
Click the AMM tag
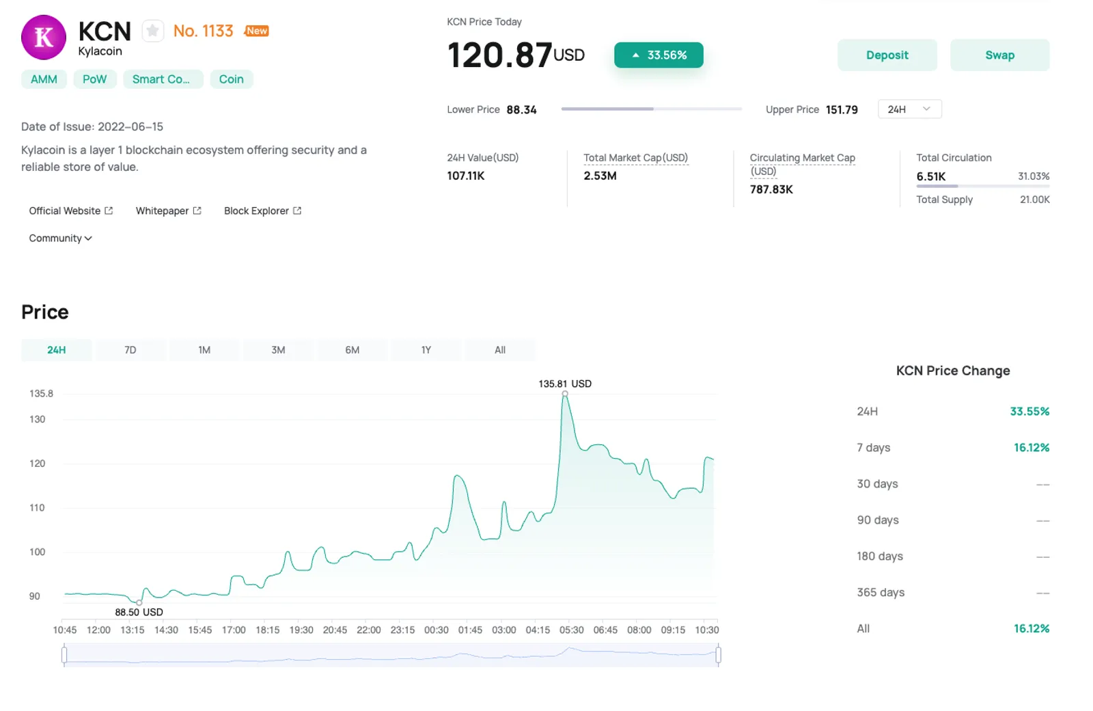[x=44, y=79]
